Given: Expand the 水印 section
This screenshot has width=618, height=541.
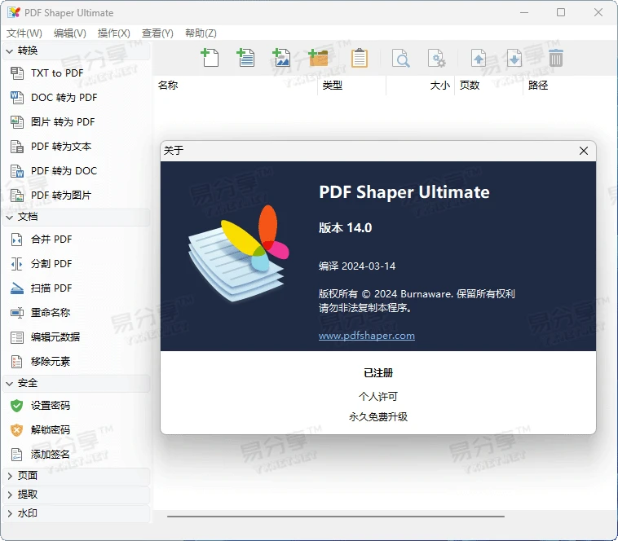Looking at the screenshot, I should pos(77,513).
